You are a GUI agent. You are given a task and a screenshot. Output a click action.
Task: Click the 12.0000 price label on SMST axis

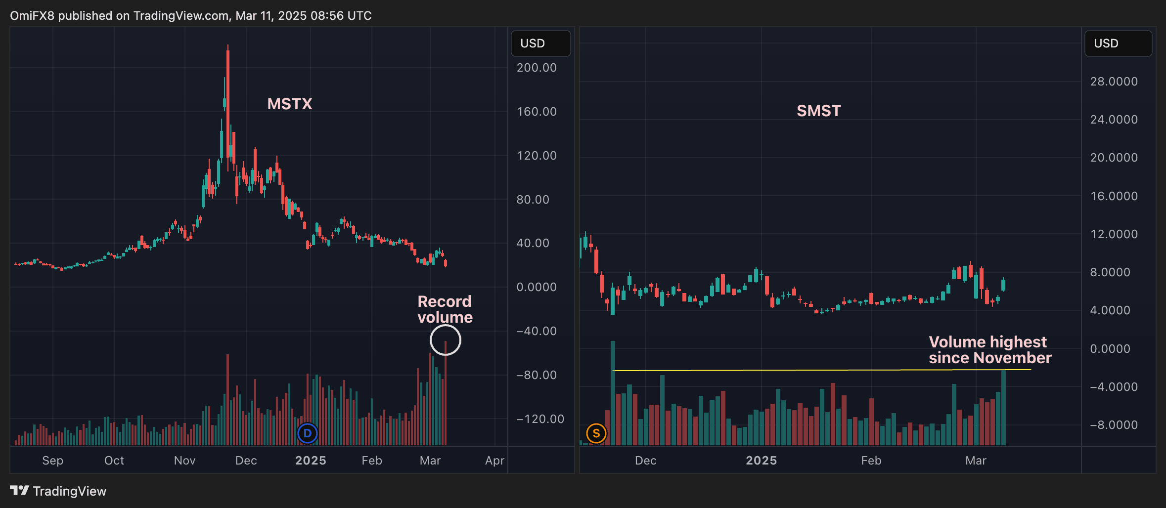click(x=1114, y=234)
